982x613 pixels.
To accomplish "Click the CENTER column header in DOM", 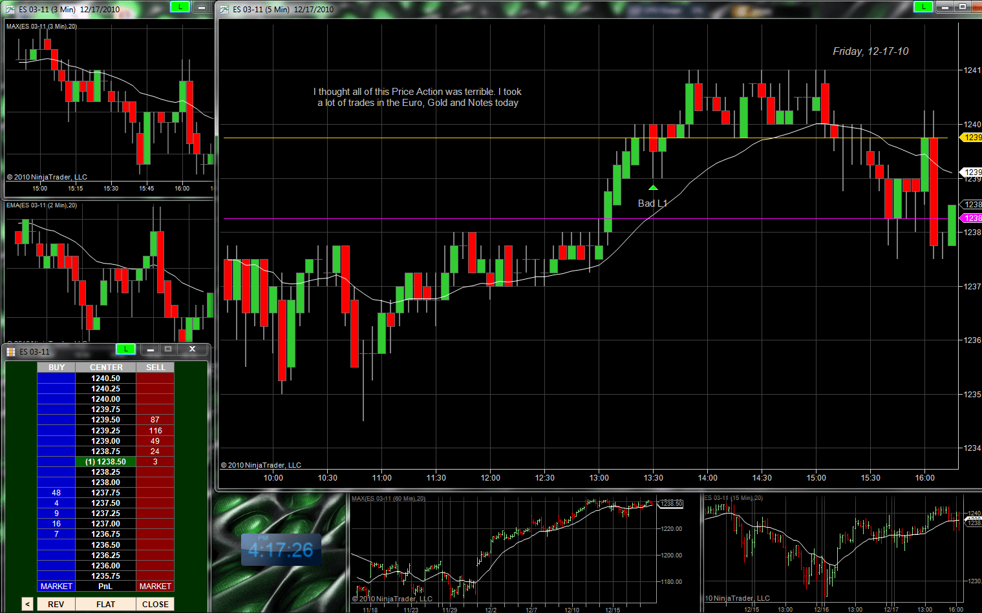I will tap(106, 368).
